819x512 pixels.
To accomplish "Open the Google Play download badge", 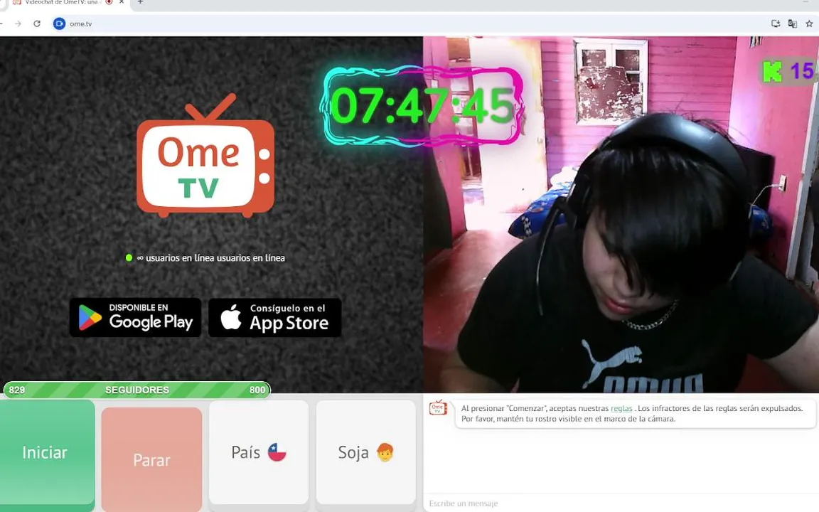I will (135, 317).
